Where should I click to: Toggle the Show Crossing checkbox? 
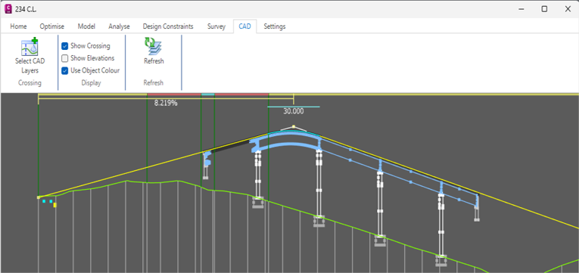tap(64, 46)
